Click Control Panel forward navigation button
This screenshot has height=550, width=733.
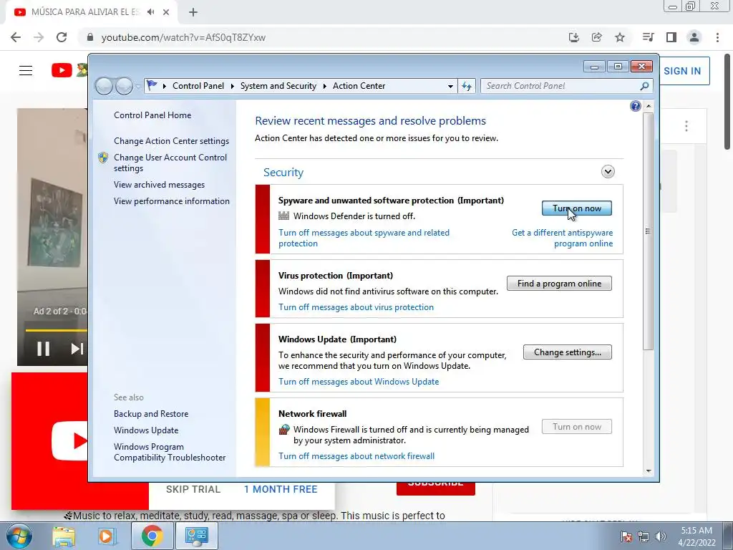(124, 86)
